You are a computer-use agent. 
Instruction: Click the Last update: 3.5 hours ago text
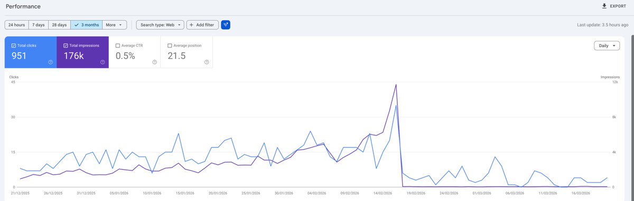click(x=603, y=25)
